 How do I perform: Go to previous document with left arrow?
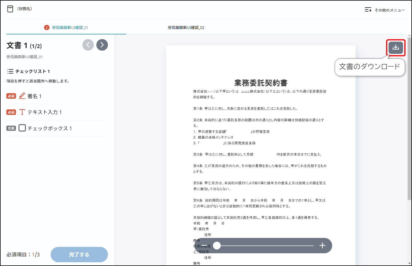point(88,45)
